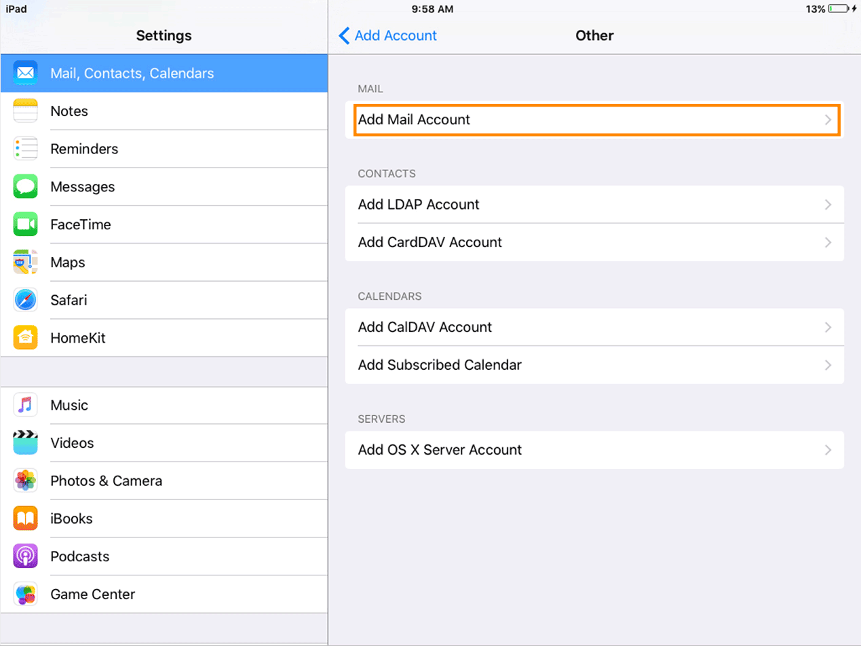This screenshot has height=646, width=861.
Task: Tap the iPad label in status bar
Action: click(16, 9)
